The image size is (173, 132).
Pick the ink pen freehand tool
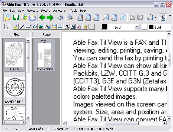[67, 27]
